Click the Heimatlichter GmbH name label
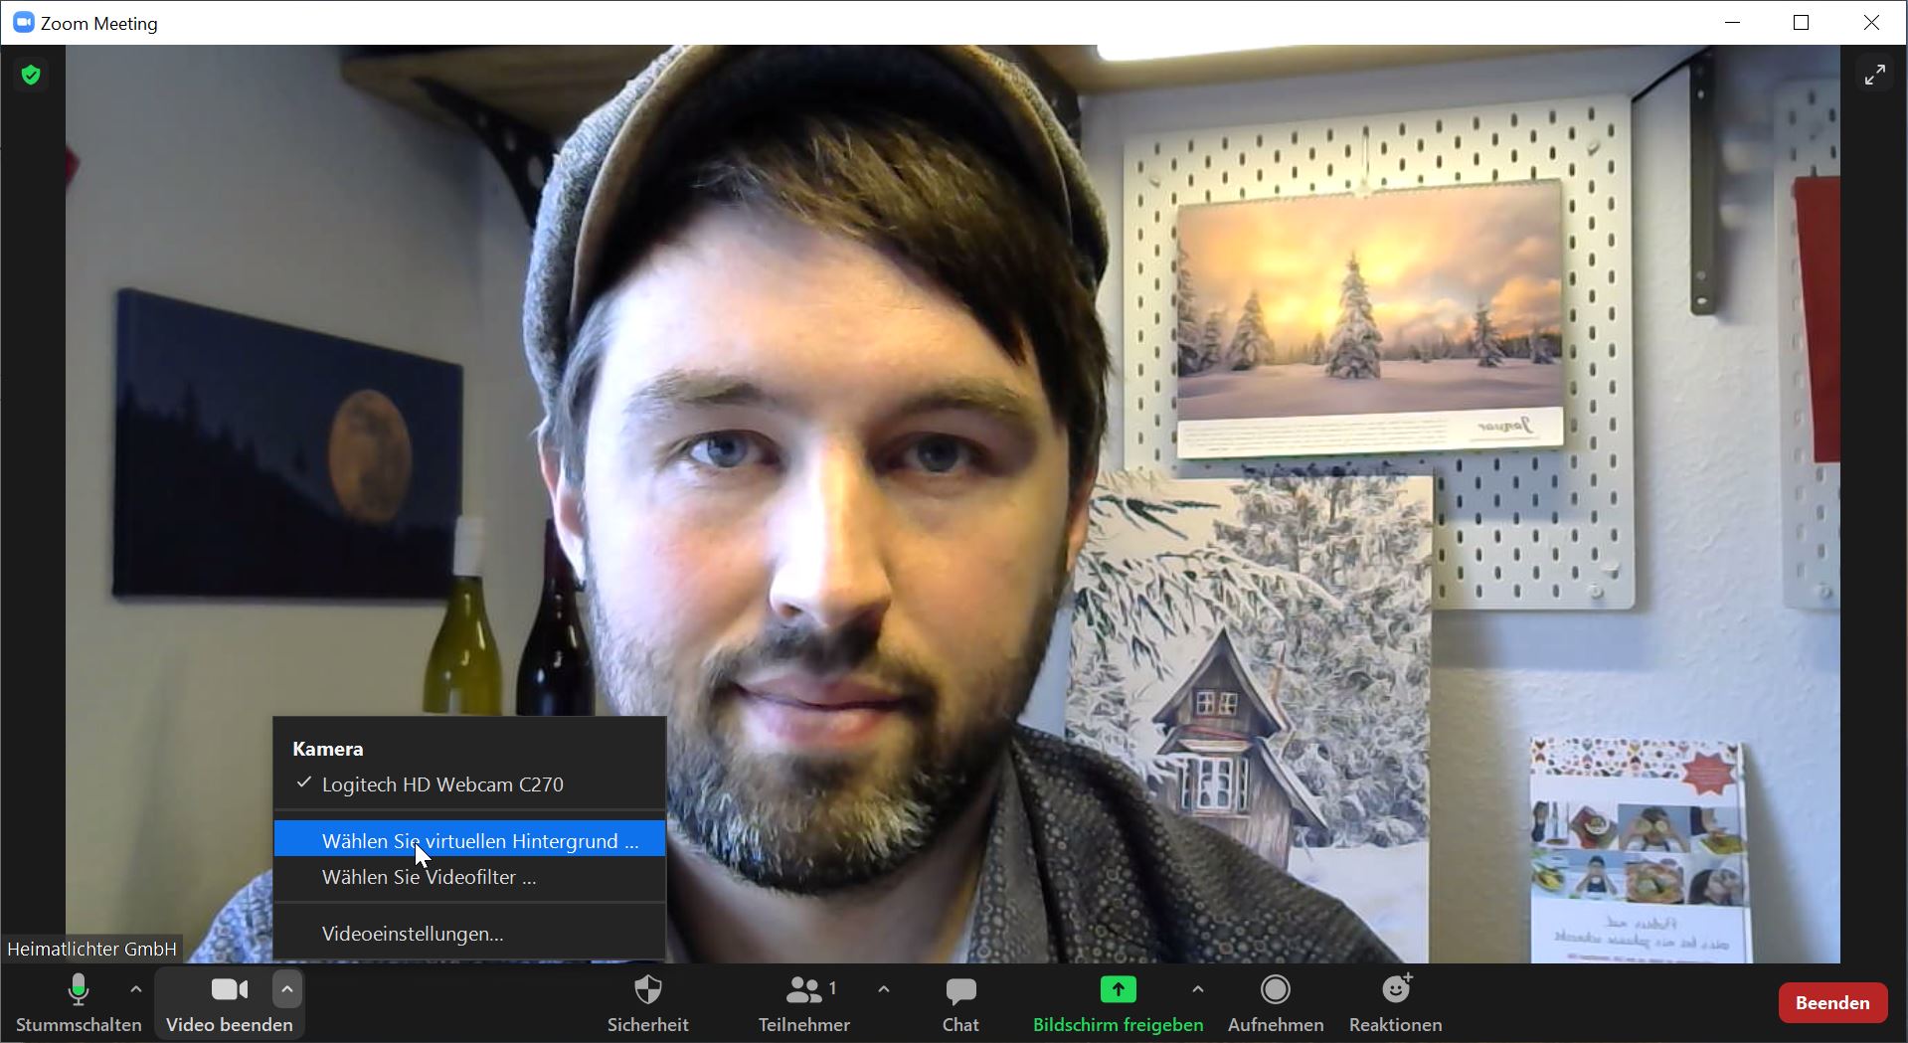This screenshot has width=1908, height=1043. tap(91, 949)
